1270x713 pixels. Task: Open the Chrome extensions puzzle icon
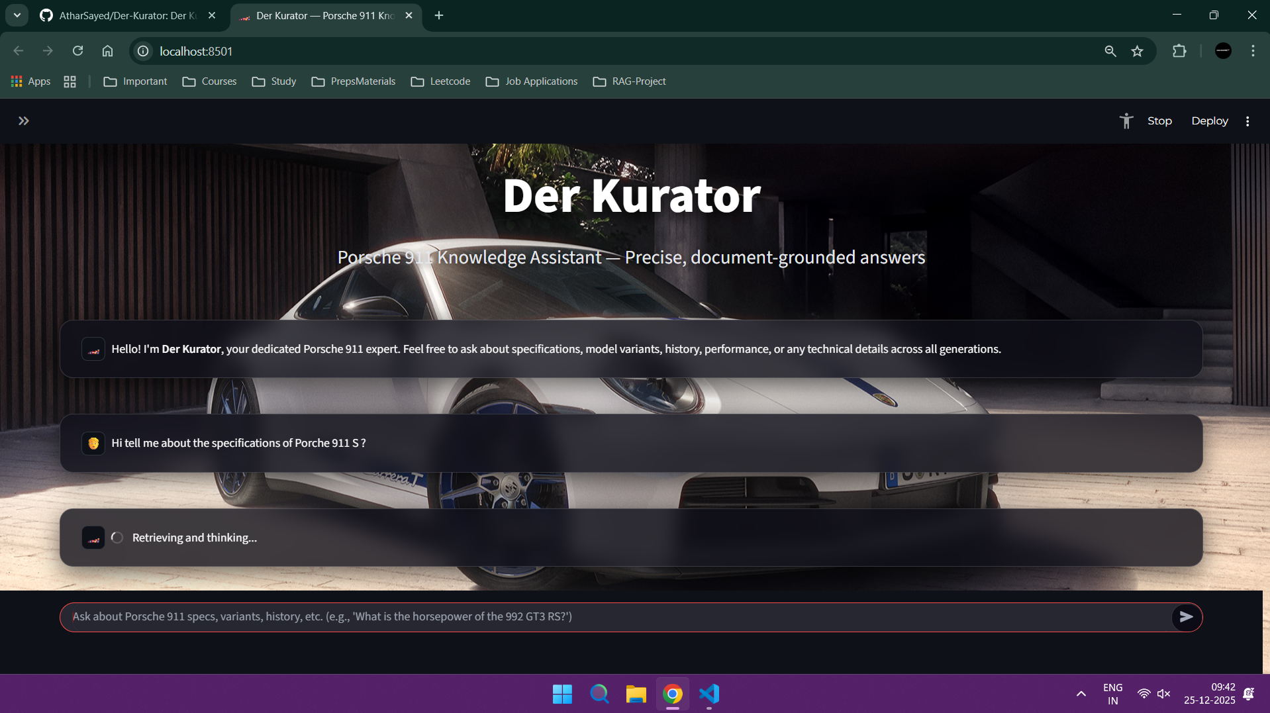(x=1180, y=51)
